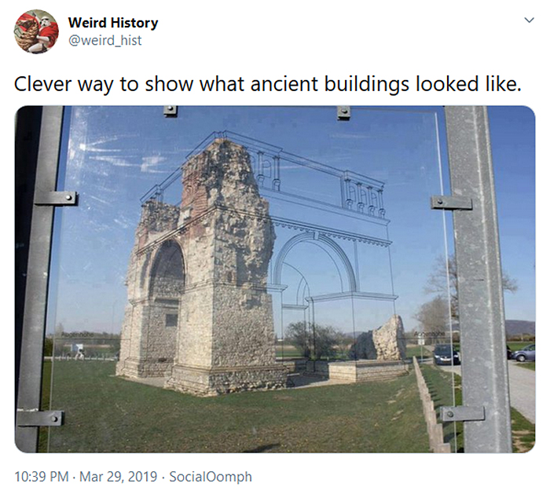This screenshot has width=550, height=498.
Task: Click the parked dark car in the photo
Action: point(446,354)
